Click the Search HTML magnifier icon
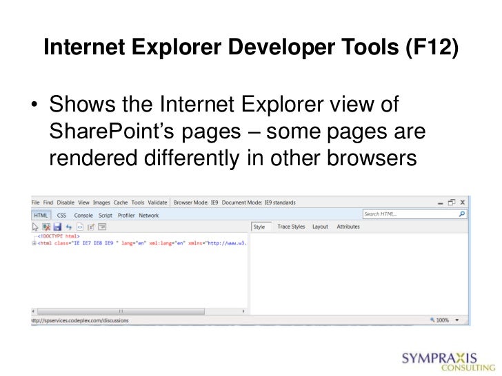This screenshot has width=502, height=376. 462,214
